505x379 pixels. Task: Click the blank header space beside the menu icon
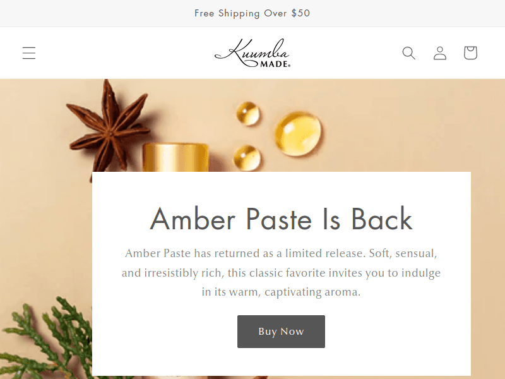coord(122,53)
